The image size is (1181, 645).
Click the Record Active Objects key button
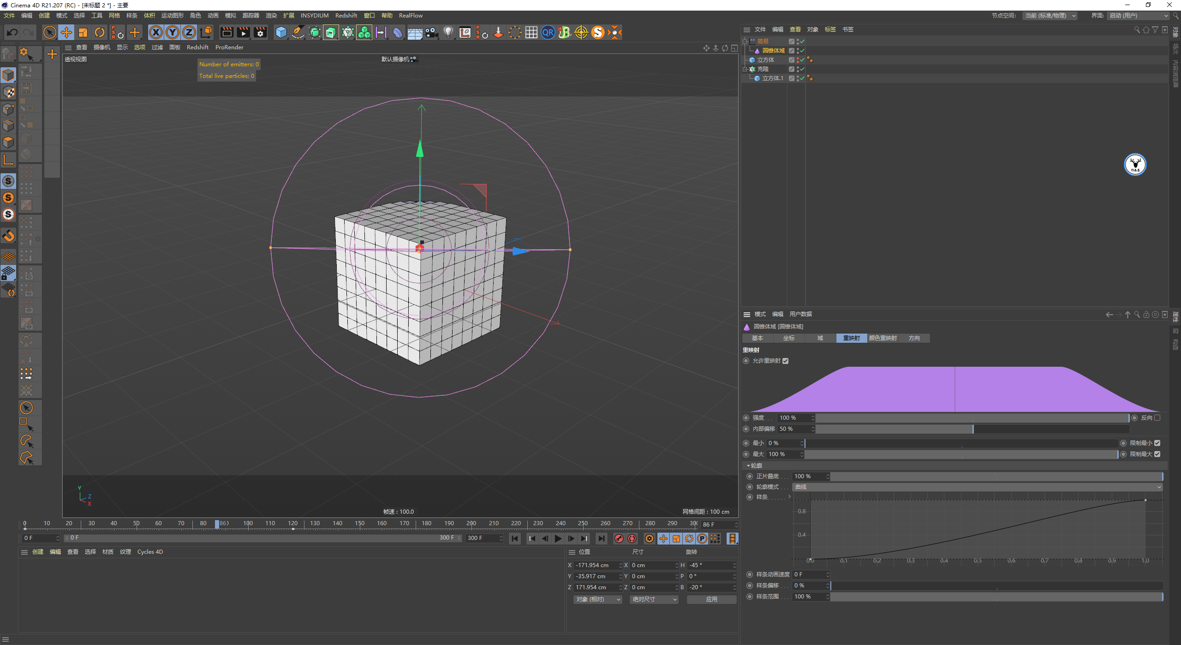point(619,539)
